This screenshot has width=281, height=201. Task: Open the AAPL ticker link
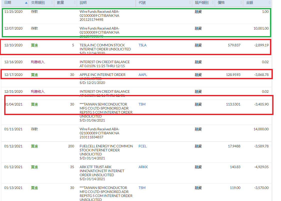click(x=143, y=75)
